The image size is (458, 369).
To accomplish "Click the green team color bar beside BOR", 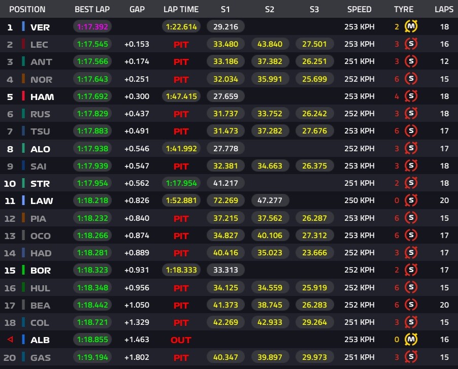I will [23, 270].
